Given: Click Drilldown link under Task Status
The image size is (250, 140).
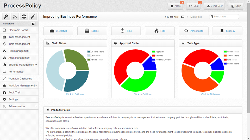Looking at the screenshot, I should point(75,94).
